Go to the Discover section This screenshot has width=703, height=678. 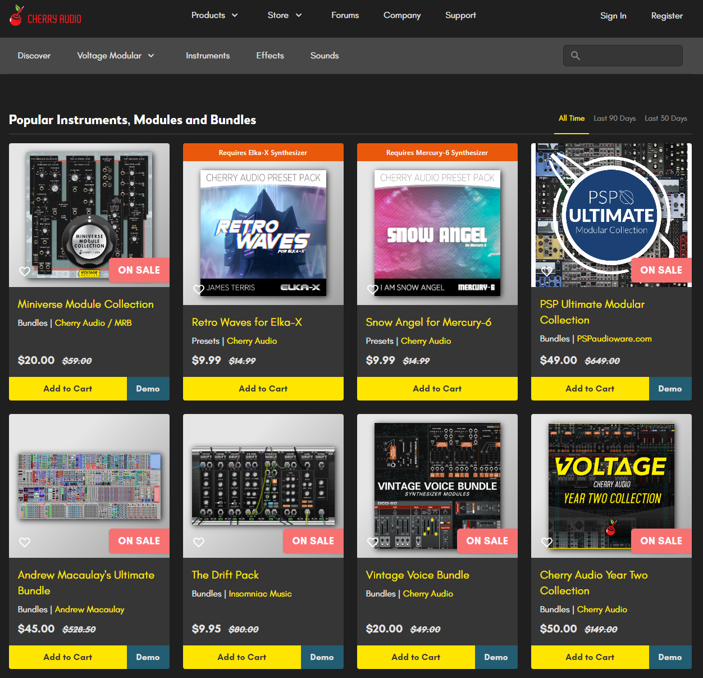pos(34,56)
